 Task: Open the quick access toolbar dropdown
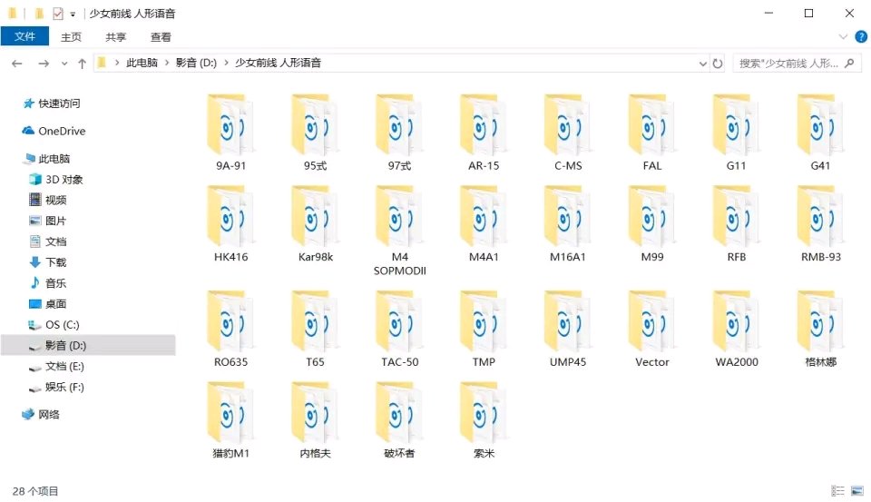[x=73, y=14]
